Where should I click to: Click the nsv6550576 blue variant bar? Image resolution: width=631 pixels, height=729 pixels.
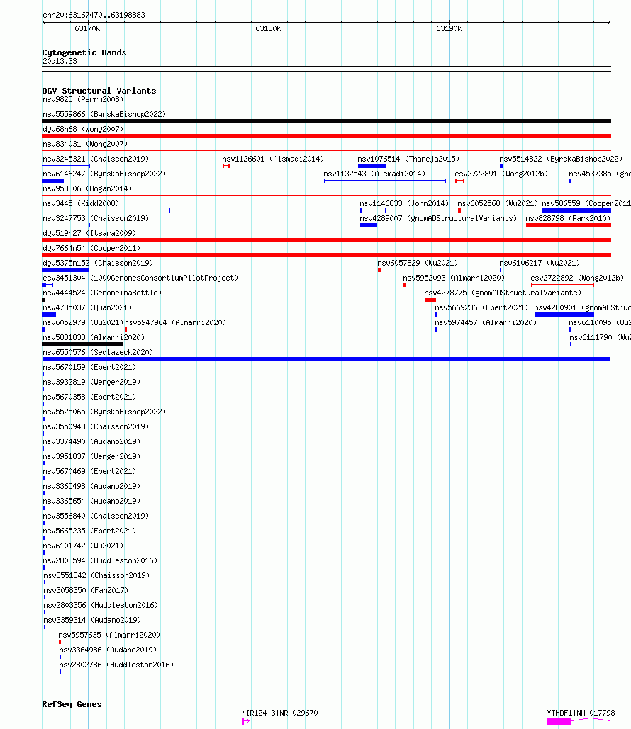[325, 359]
